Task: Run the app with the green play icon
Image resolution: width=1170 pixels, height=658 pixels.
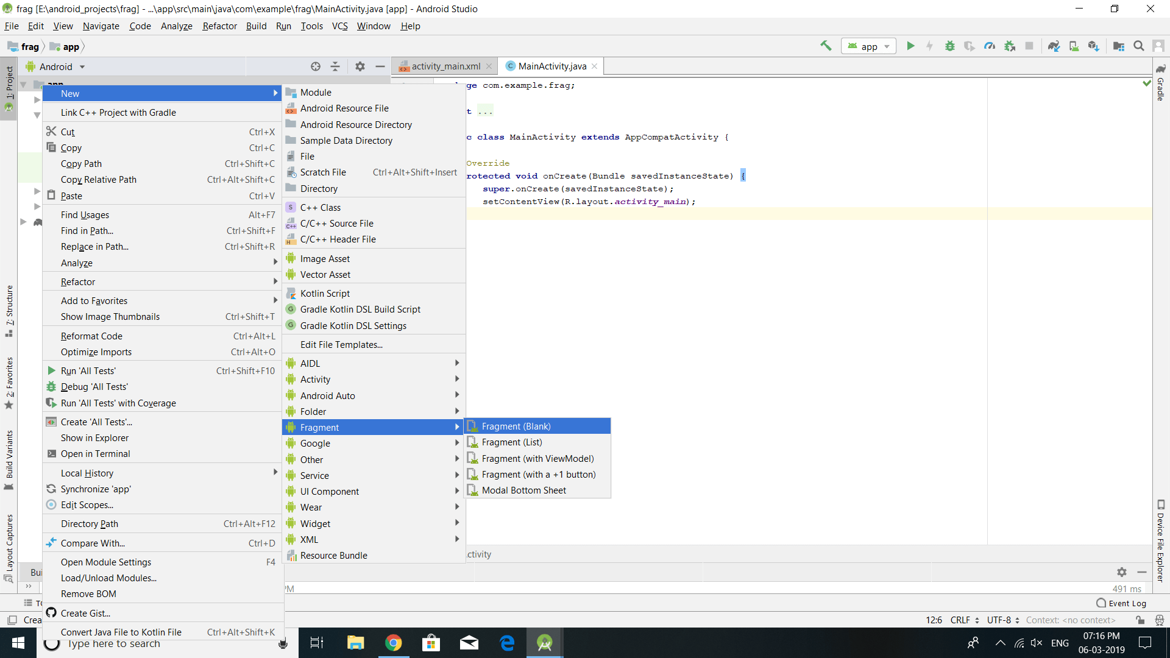Action: pyautogui.click(x=910, y=46)
